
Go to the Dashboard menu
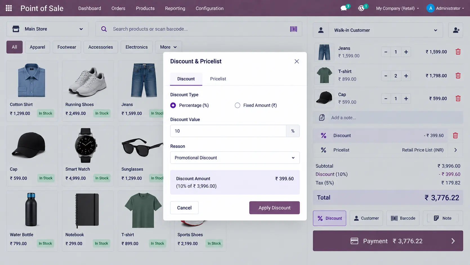point(89,8)
